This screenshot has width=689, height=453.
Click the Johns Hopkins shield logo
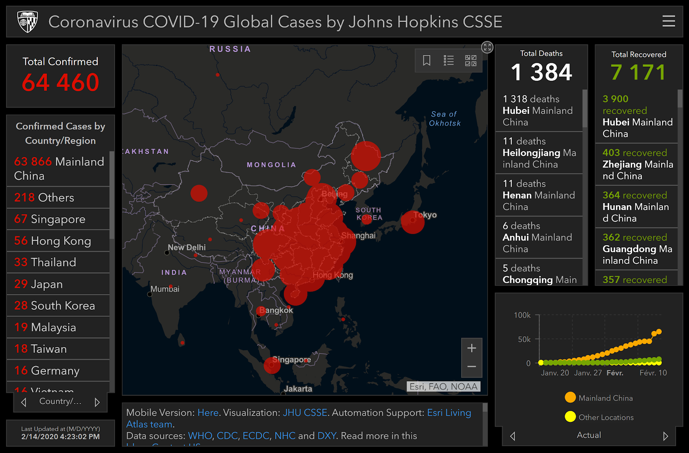point(28,22)
